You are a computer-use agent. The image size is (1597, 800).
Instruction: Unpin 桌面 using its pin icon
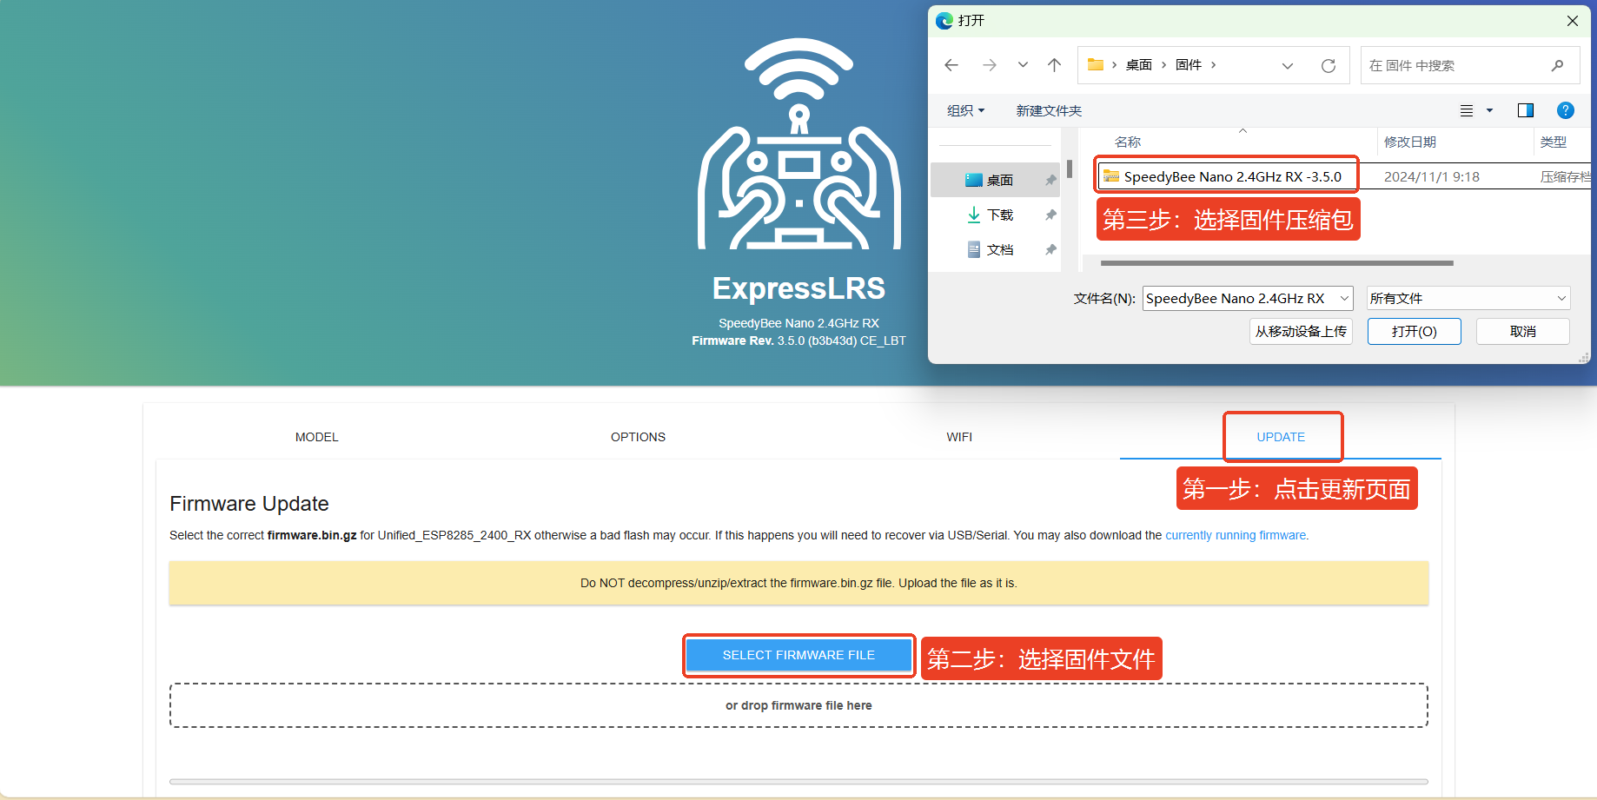[1050, 180]
